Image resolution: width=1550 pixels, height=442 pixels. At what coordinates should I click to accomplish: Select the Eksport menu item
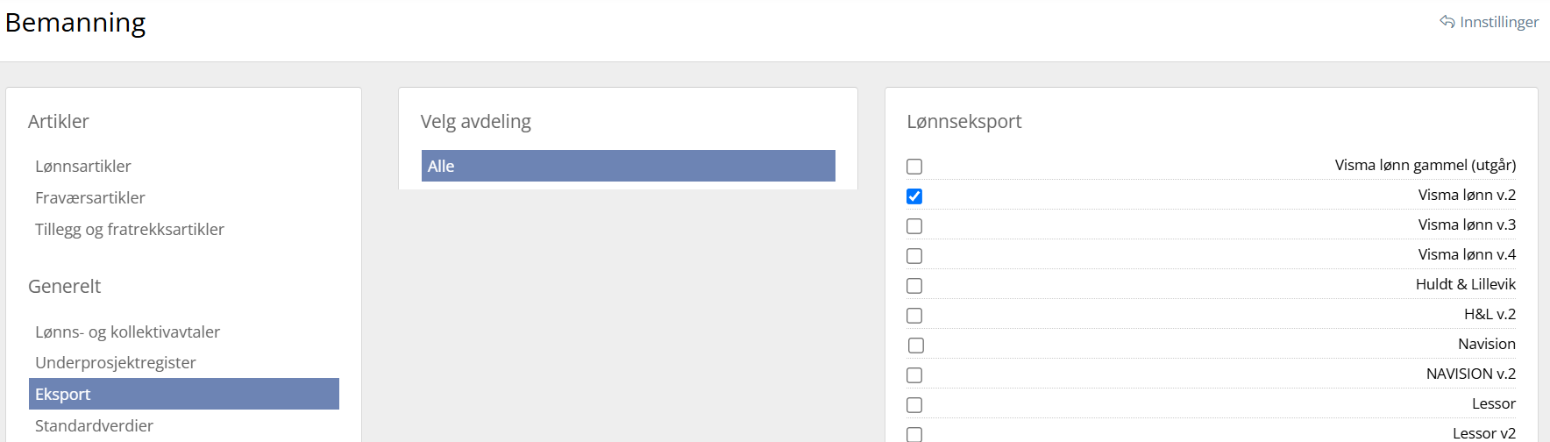63,395
